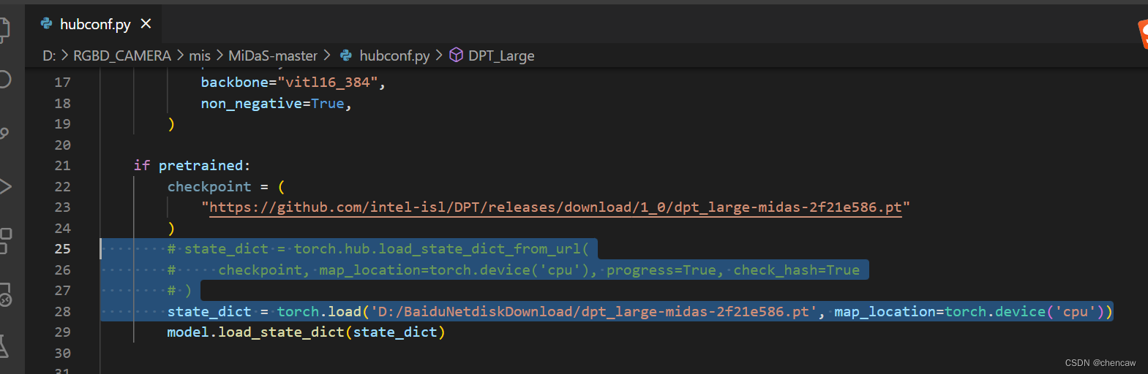Open RGBD_CAMERA breadcrumb folder
Image resolution: width=1148 pixels, height=374 pixels.
tap(122, 56)
